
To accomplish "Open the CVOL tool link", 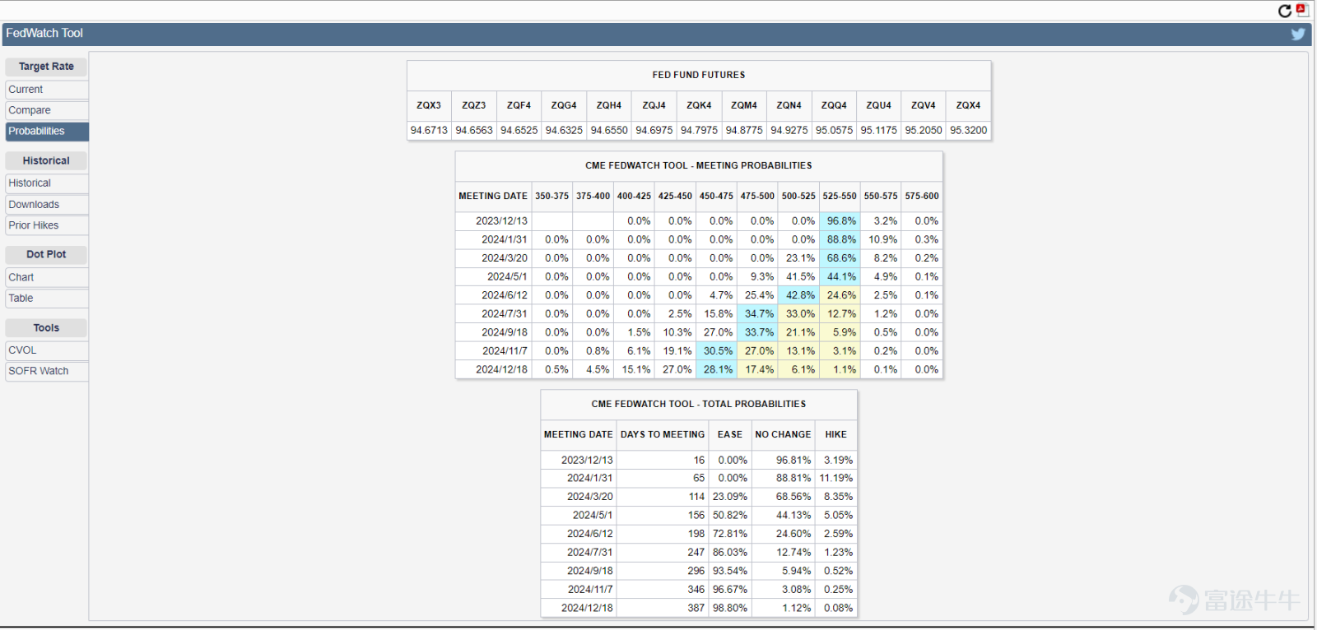I will point(47,350).
